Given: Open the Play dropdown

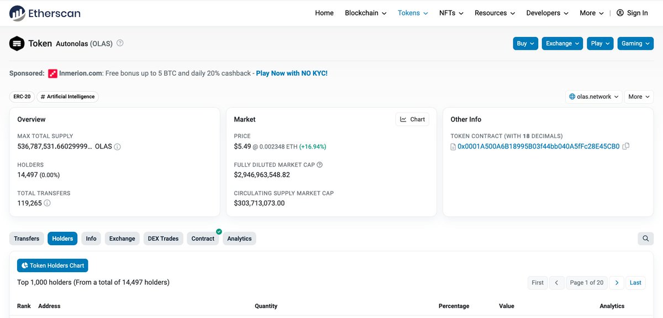Looking at the screenshot, I should 600,44.
